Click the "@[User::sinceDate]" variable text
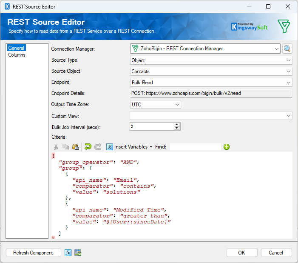 pyautogui.click(x=137, y=222)
